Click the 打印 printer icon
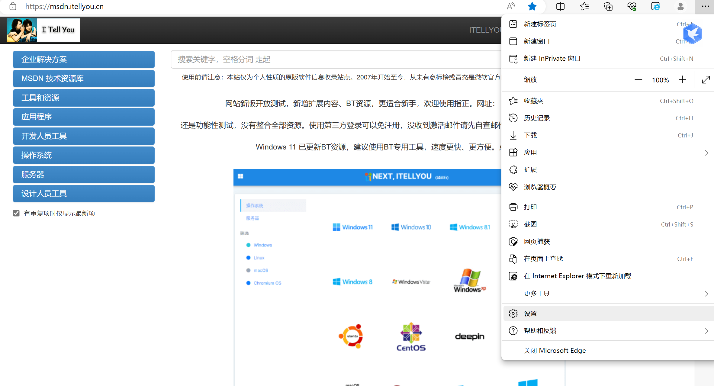714x386 pixels. pyautogui.click(x=513, y=207)
